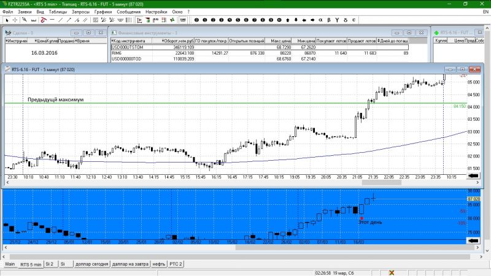491x276 pixels.
Task: Click the right arrow toolbar icon
Action: [x=312, y=20]
